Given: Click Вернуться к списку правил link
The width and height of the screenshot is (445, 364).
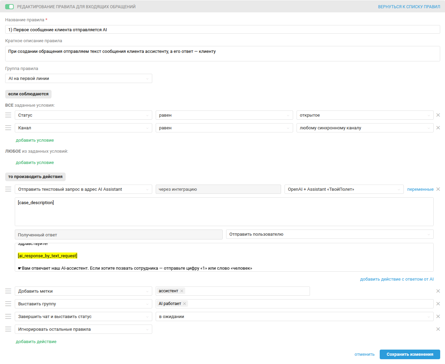Looking at the screenshot, I should (409, 7).
